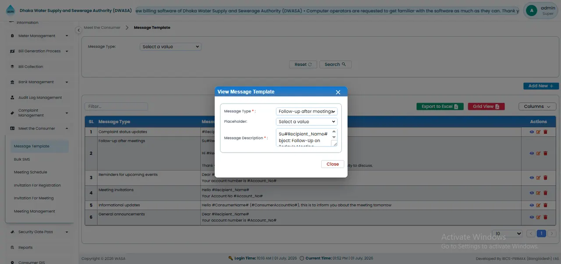View the Follow-up after meetings template (eye icon)
561x264 pixels.
(x=532, y=153)
